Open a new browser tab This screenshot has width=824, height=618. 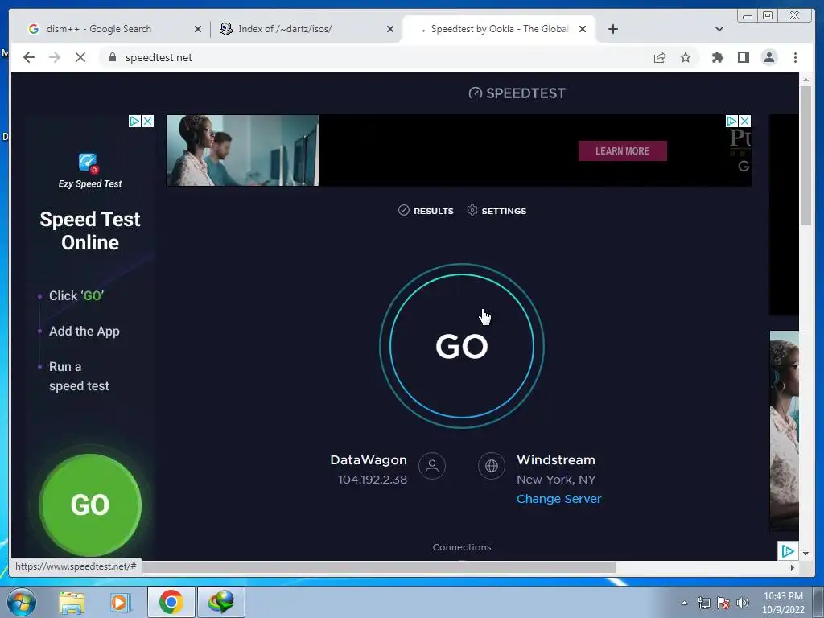(612, 29)
